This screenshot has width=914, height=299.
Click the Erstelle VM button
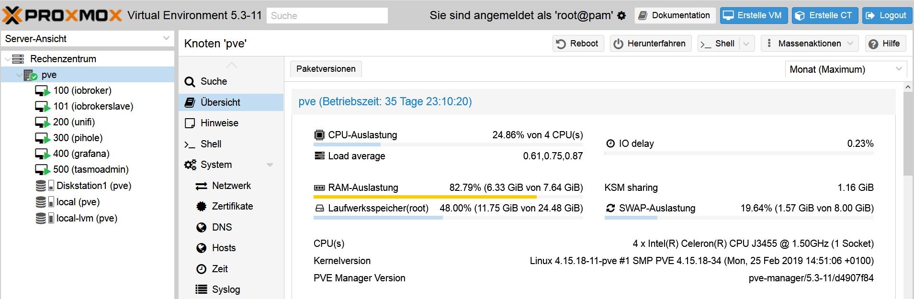pos(754,15)
